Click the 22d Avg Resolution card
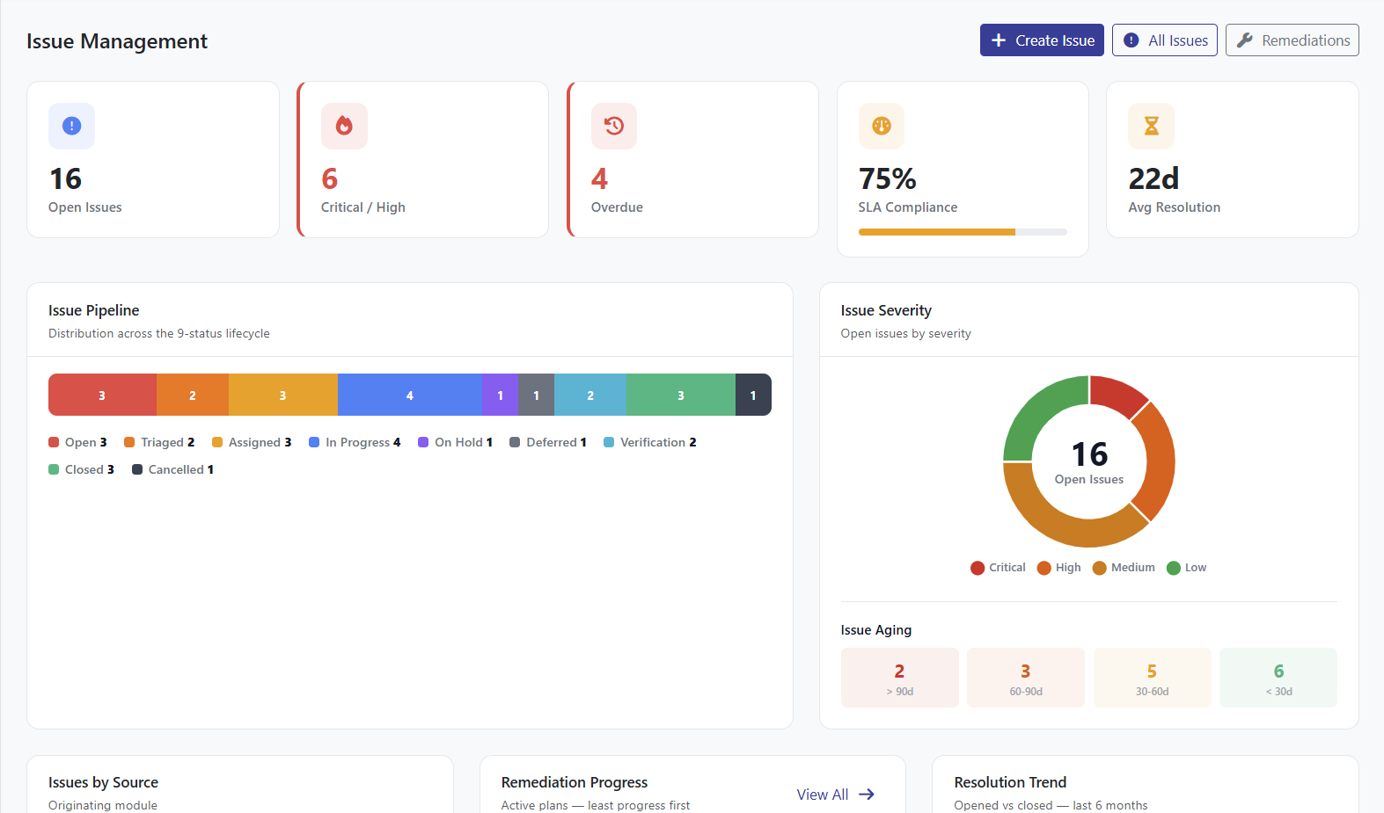 pos(1233,159)
